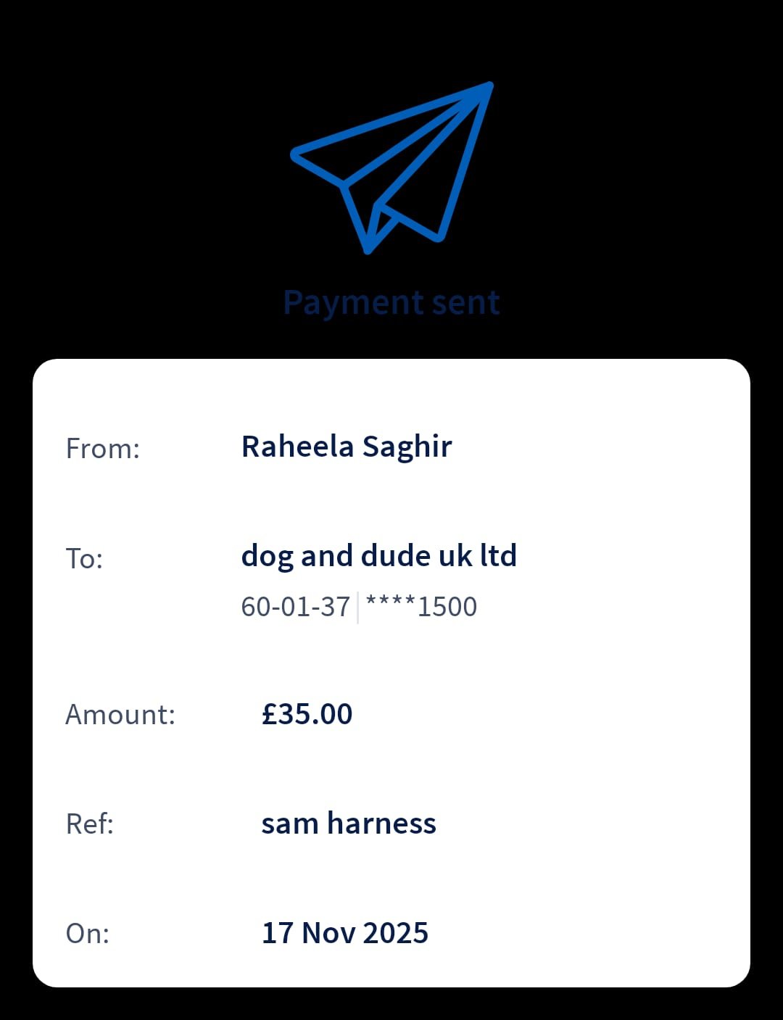
Task: Tap recipient dog and dude uk ltd
Action: [378, 556]
